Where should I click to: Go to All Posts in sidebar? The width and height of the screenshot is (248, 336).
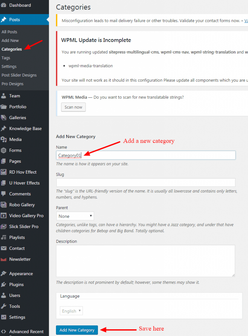click(10, 32)
